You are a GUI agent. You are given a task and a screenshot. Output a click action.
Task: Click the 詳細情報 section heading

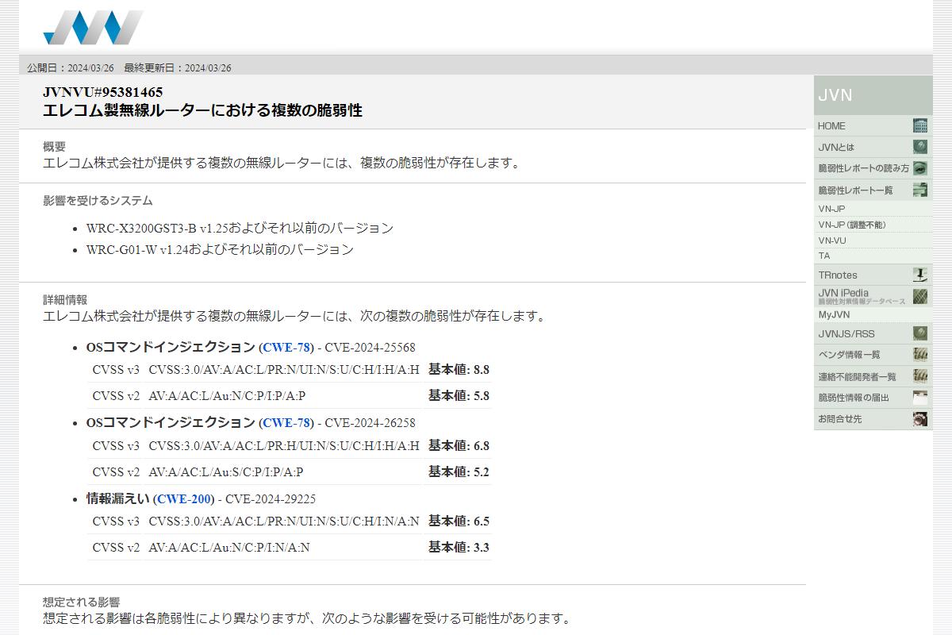click(x=65, y=300)
